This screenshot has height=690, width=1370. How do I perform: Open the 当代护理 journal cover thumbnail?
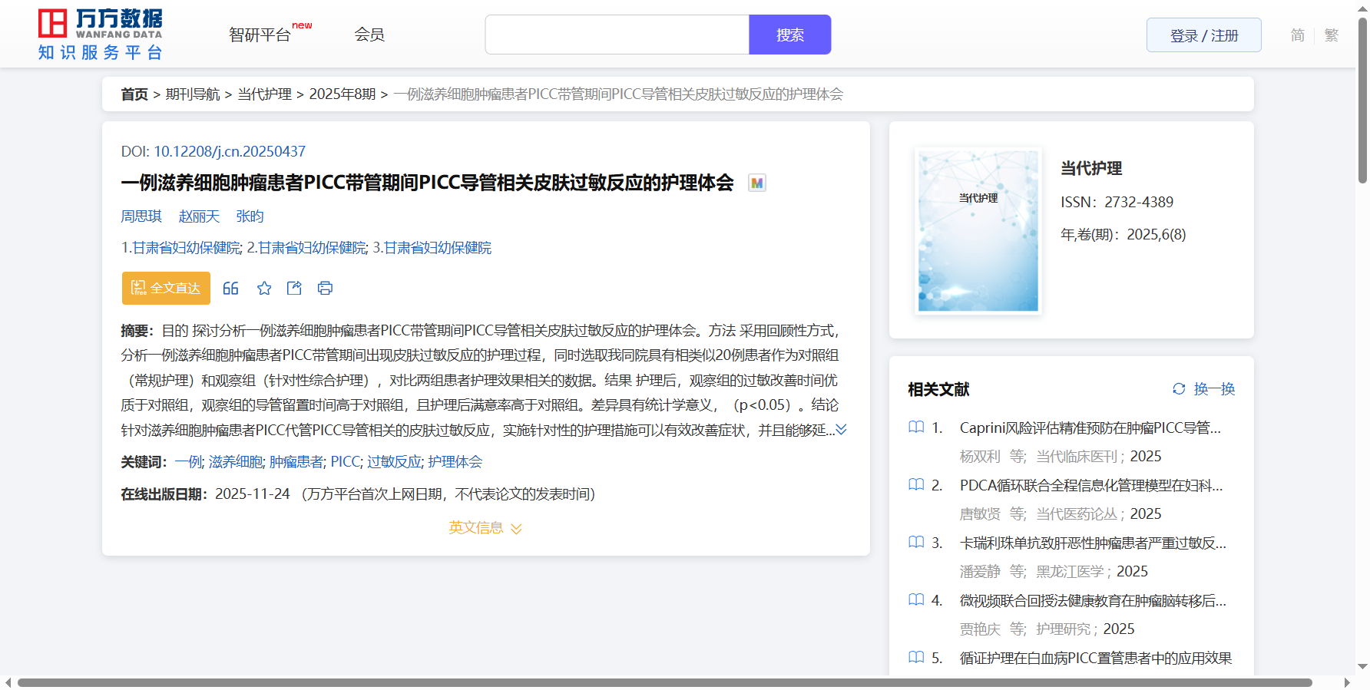point(978,231)
